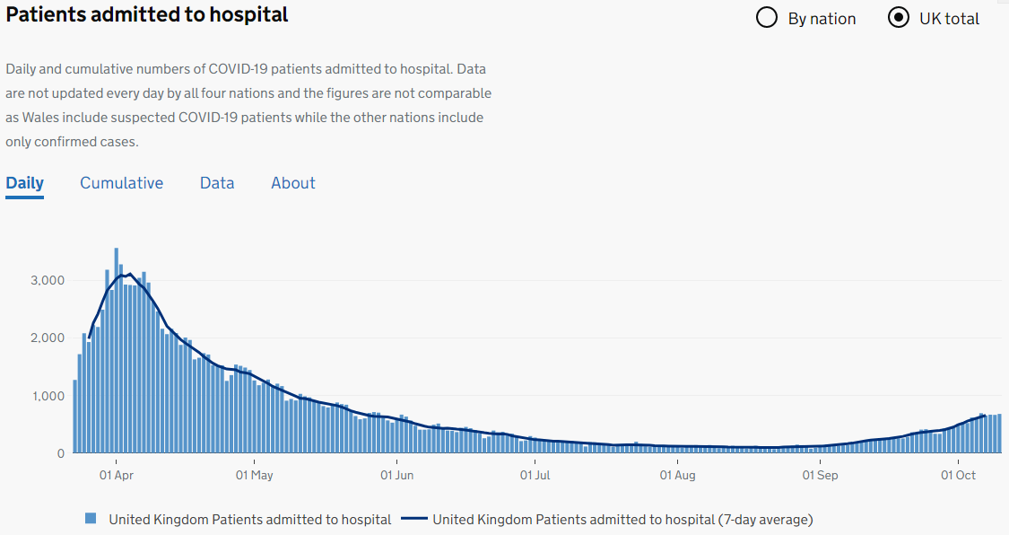
Task: Click the 3,000 y-axis label
Action: point(47,281)
